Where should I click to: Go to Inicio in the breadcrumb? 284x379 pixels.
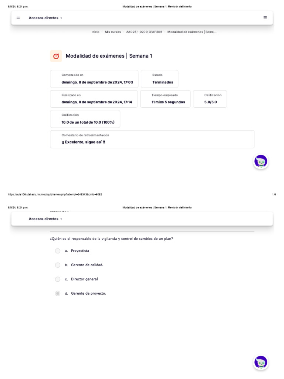pos(96,32)
